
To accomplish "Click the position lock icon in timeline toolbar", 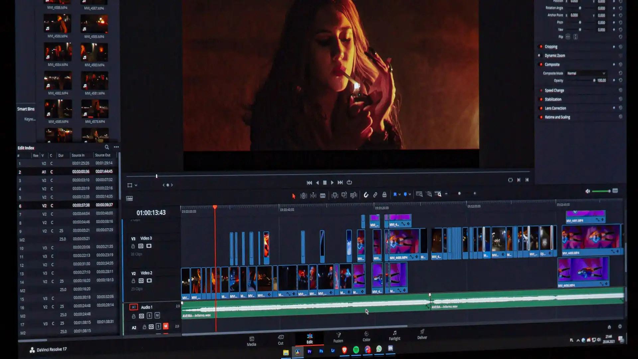I will pyautogui.click(x=384, y=195).
